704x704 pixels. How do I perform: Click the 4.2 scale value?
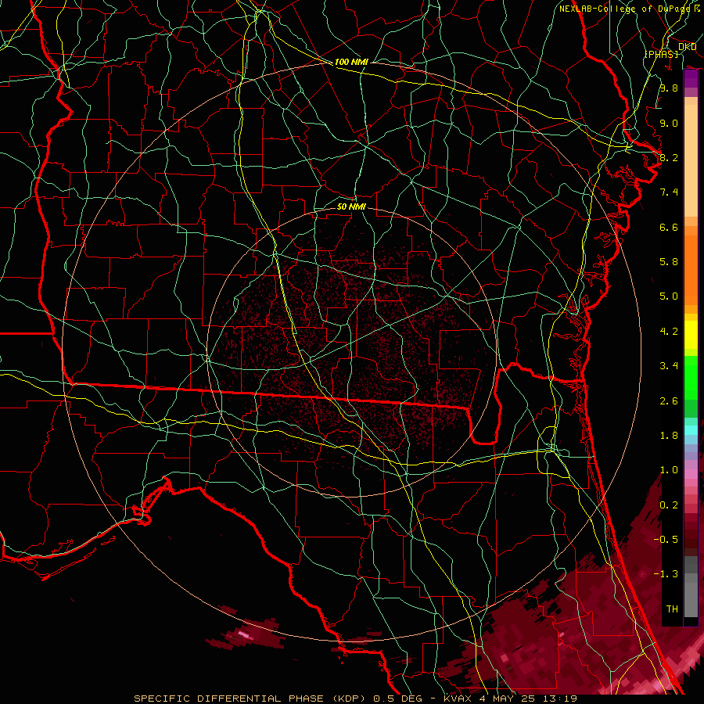[x=669, y=332]
